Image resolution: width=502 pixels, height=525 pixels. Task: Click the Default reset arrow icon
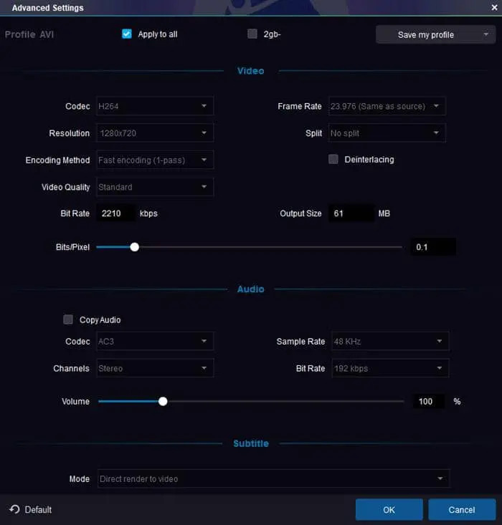(x=14, y=509)
